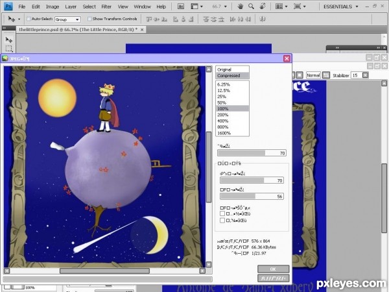Select the Hand tool in application bar
The width and height of the screenshot is (389, 292).
(240, 6)
